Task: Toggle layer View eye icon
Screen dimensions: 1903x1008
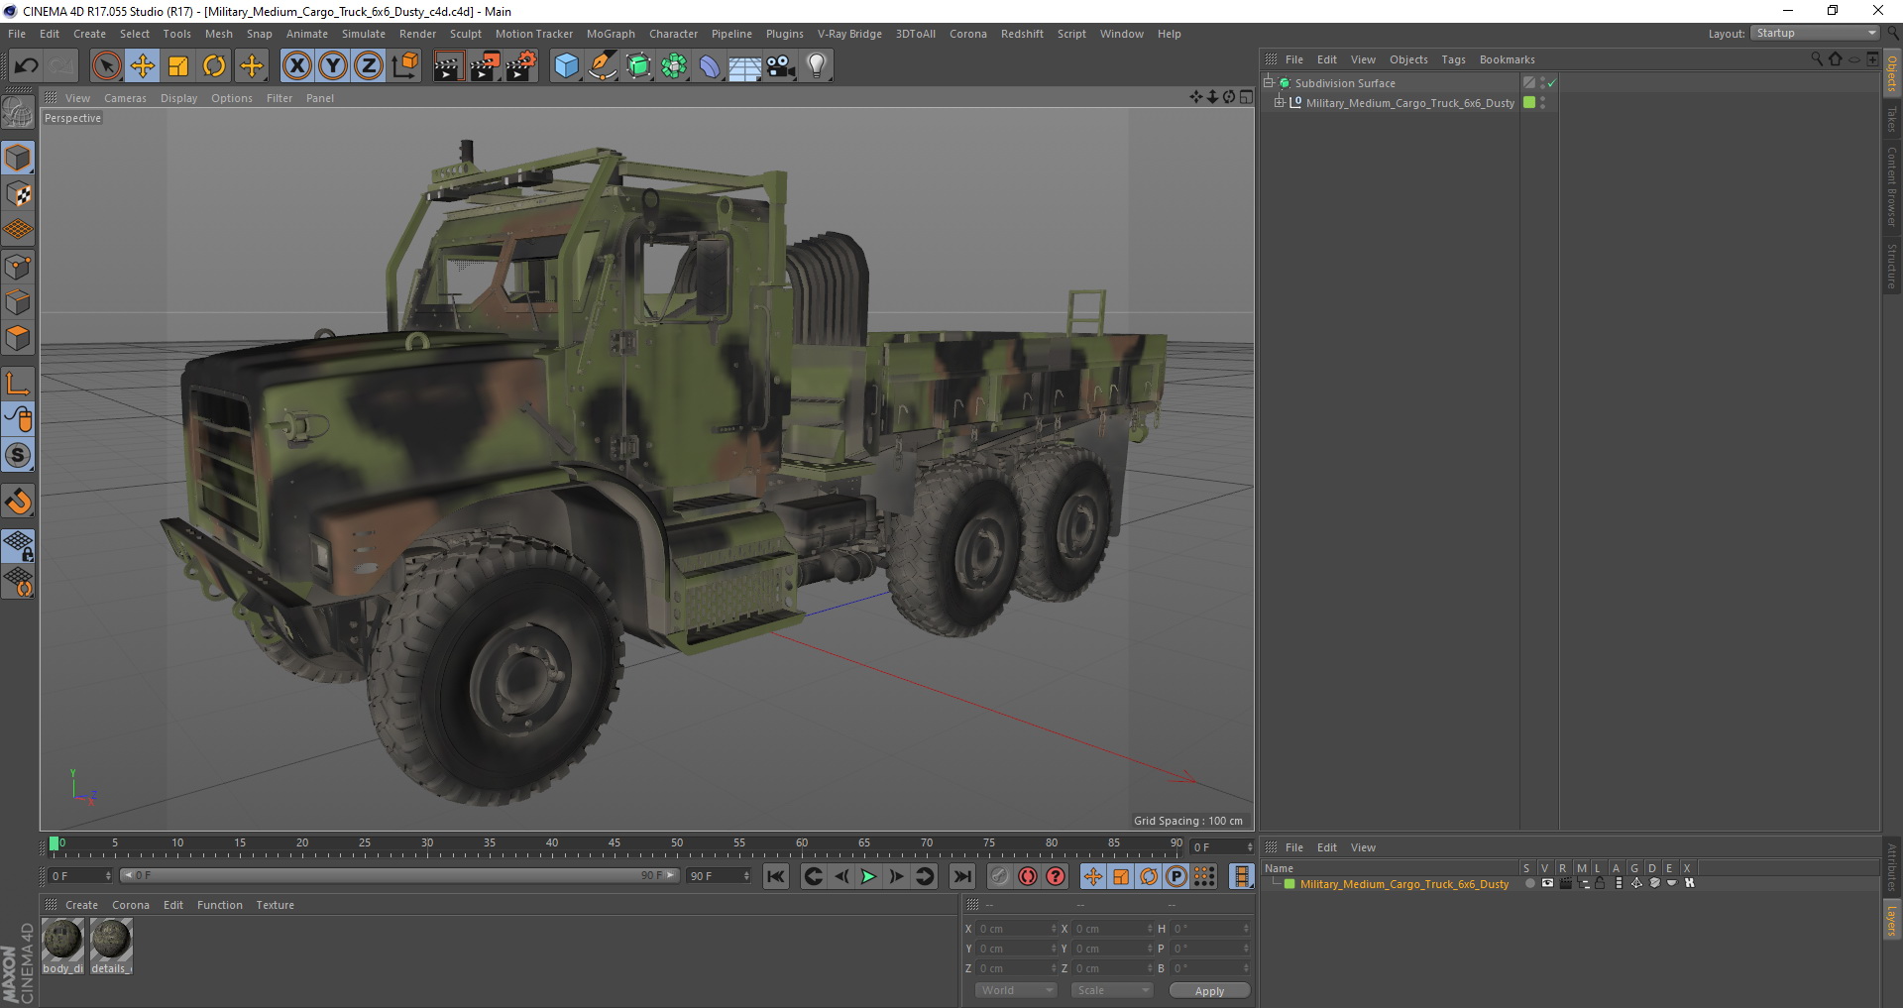Action: [x=1547, y=883]
